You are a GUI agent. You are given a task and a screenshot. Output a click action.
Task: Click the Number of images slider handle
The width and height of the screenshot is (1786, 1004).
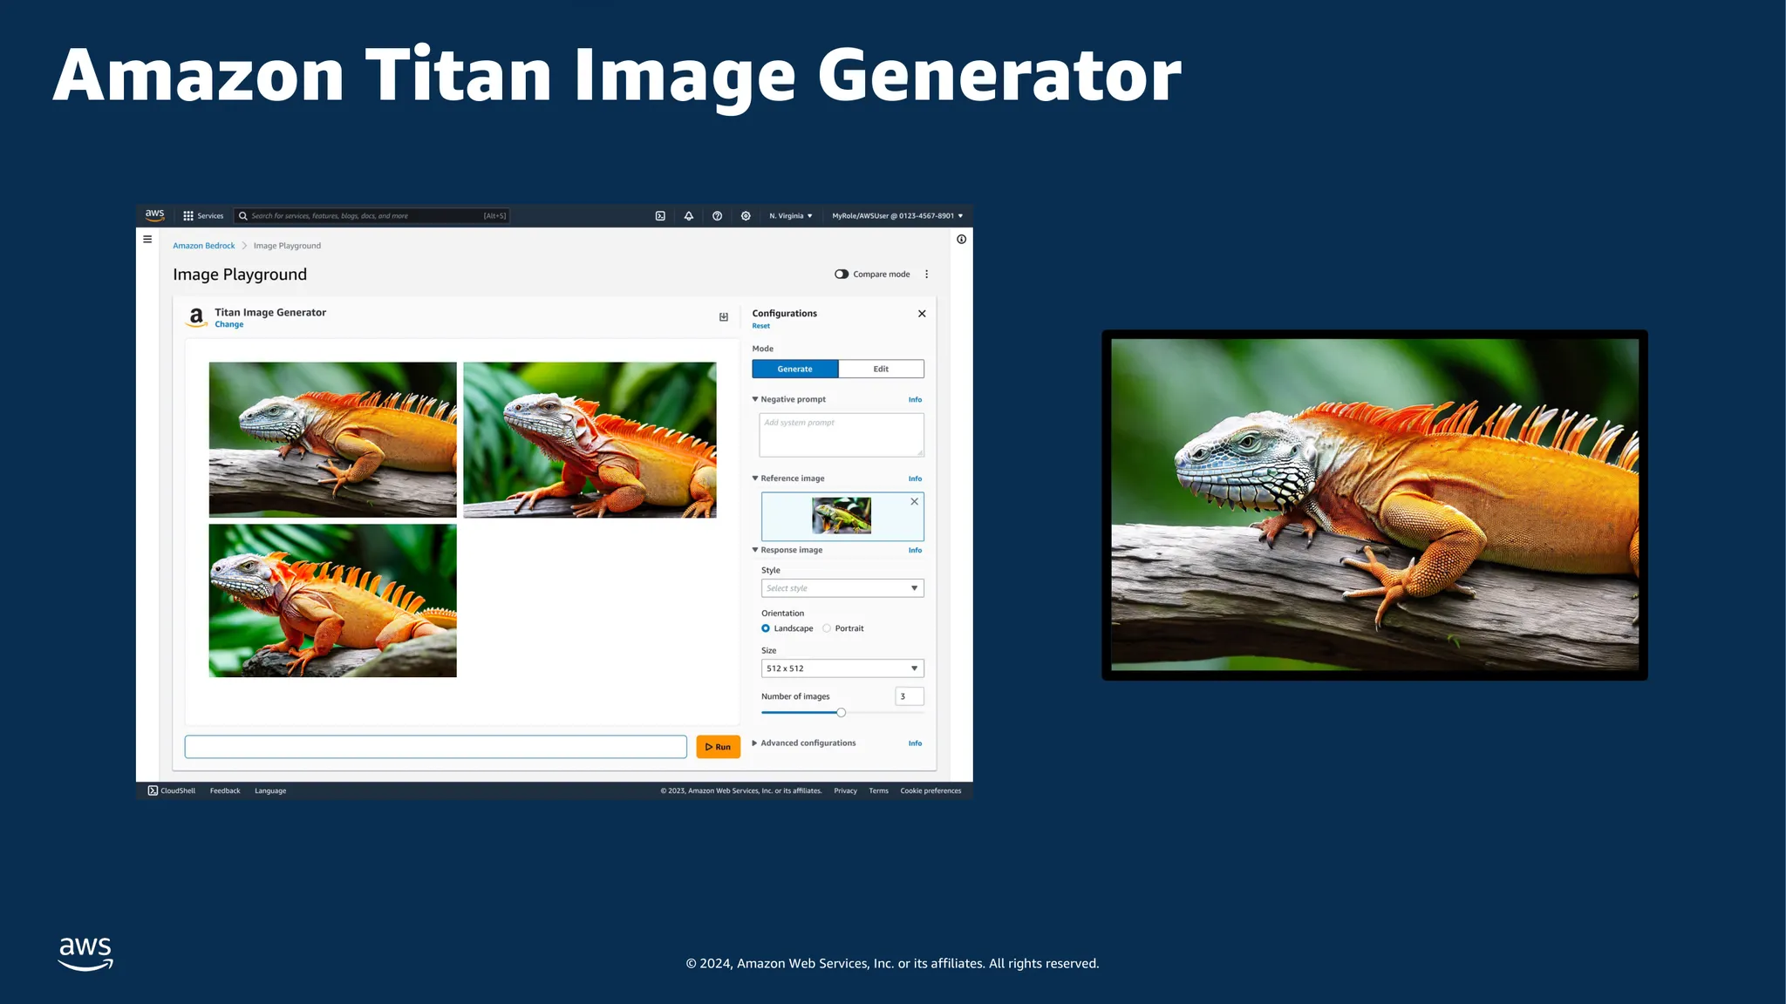pyautogui.click(x=841, y=713)
